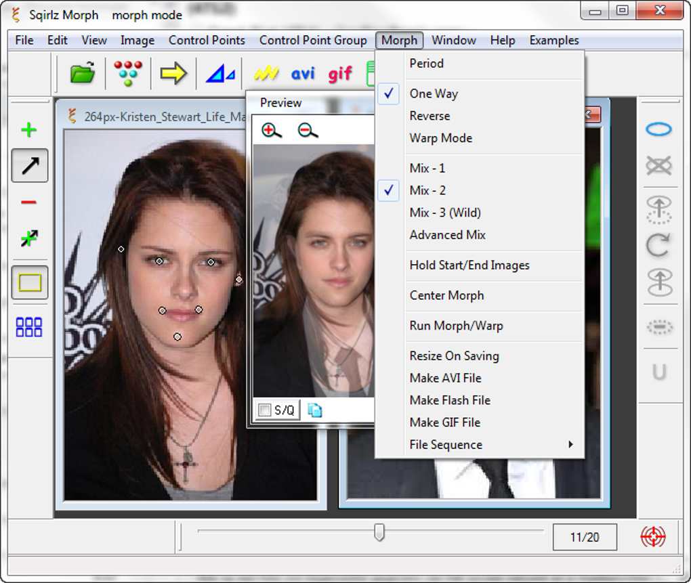Open an image file with the folder icon

pos(81,72)
